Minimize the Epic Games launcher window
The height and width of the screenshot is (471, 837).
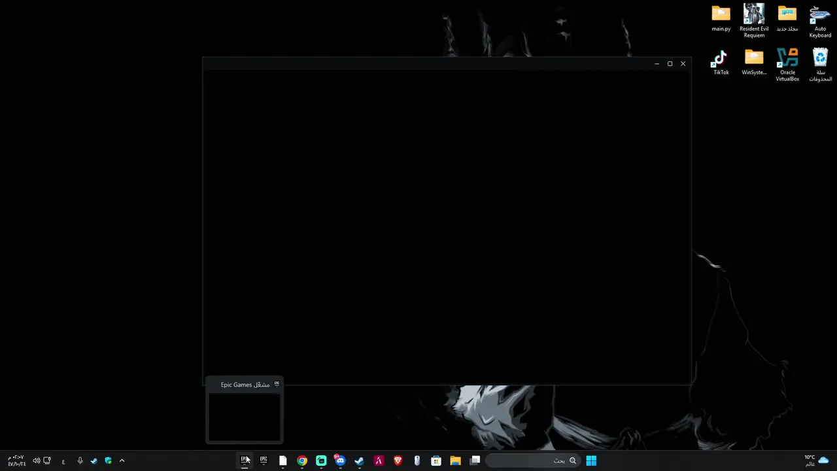pos(657,63)
